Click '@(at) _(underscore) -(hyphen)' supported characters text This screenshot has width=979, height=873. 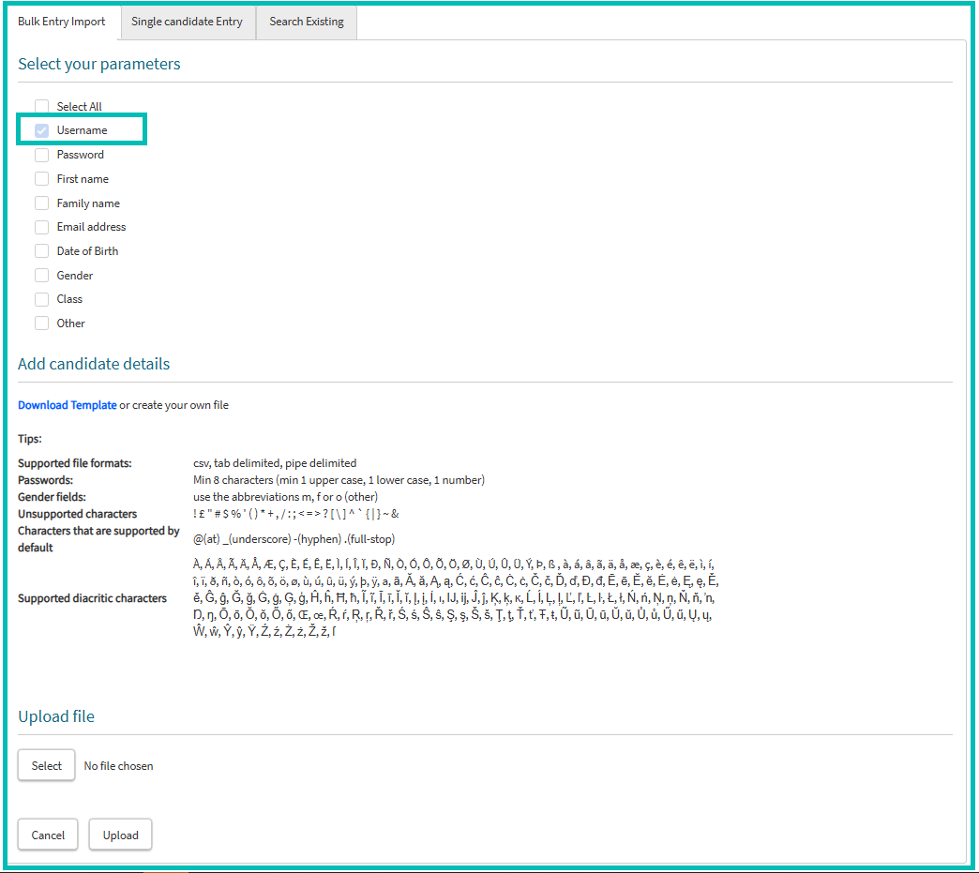(x=294, y=539)
